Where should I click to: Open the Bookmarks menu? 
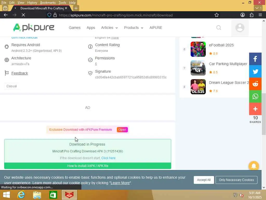[x=48, y=3]
